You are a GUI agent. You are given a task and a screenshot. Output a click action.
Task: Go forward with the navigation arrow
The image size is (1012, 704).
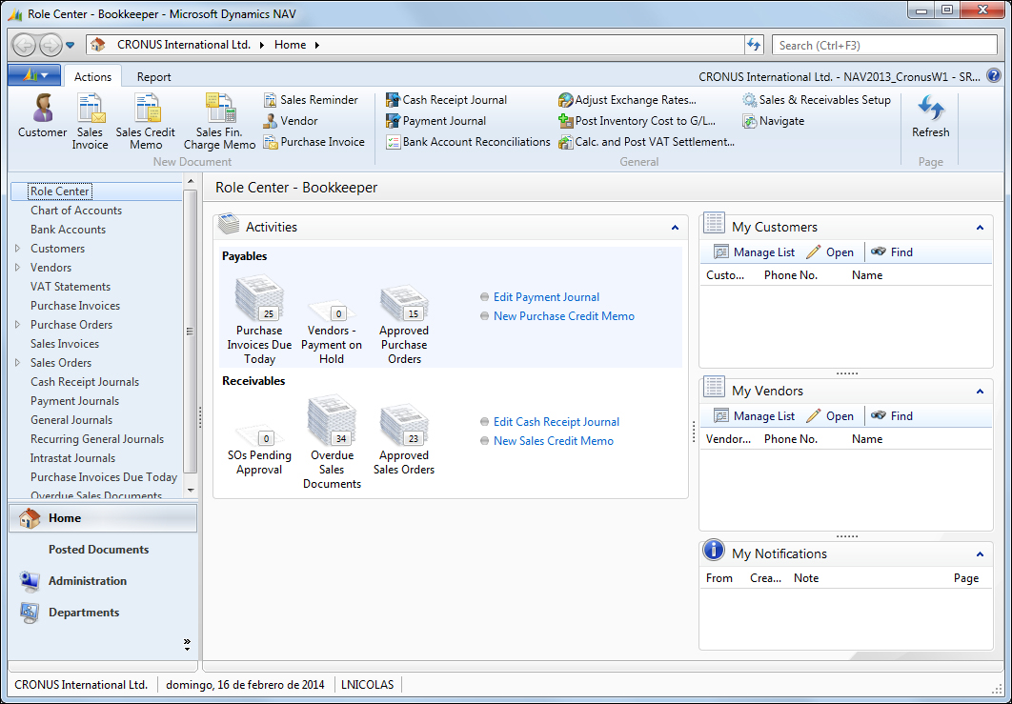[x=51, y=45]
